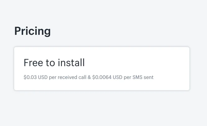Click the word "to" in Free to install
This screenshot has height=126, width=207.
pyautogui.click(x=50, y=63)
